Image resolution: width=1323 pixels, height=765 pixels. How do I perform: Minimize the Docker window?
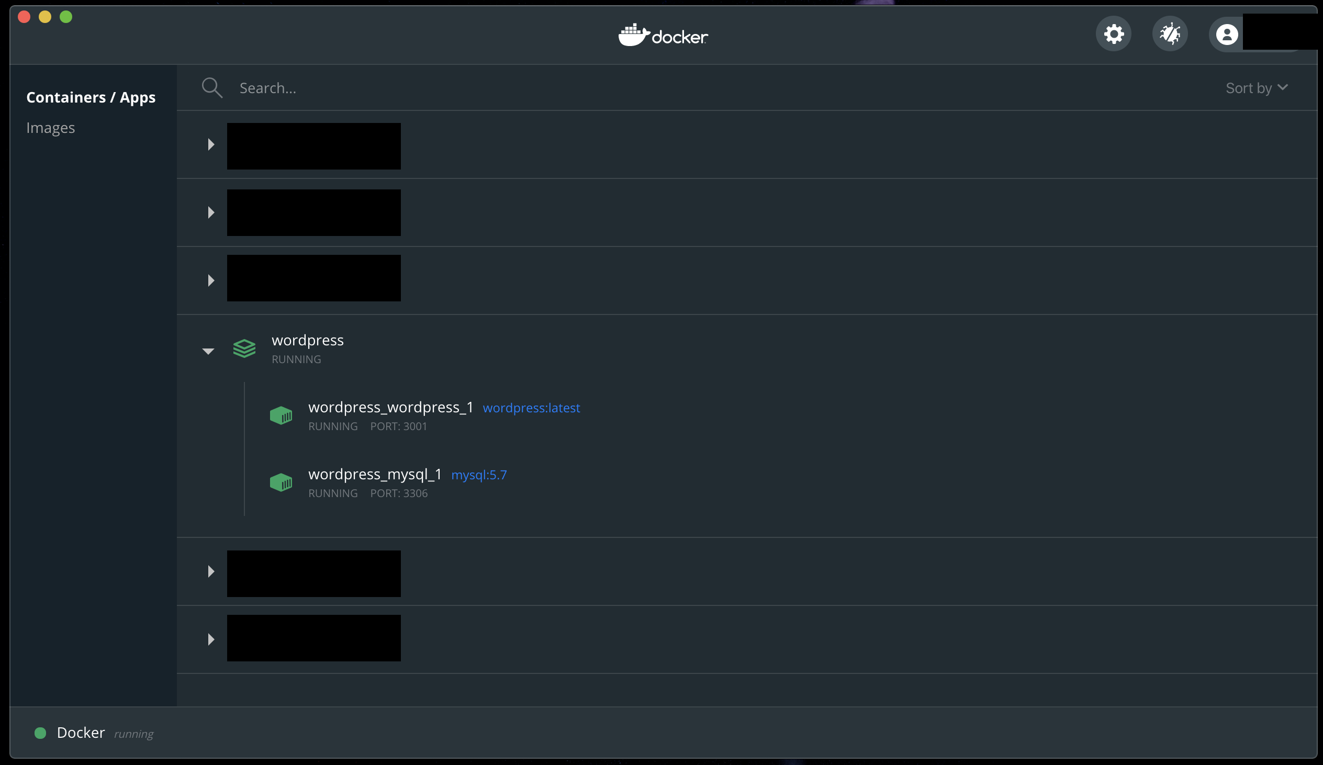pyautogui.click(x=45, y=17)
